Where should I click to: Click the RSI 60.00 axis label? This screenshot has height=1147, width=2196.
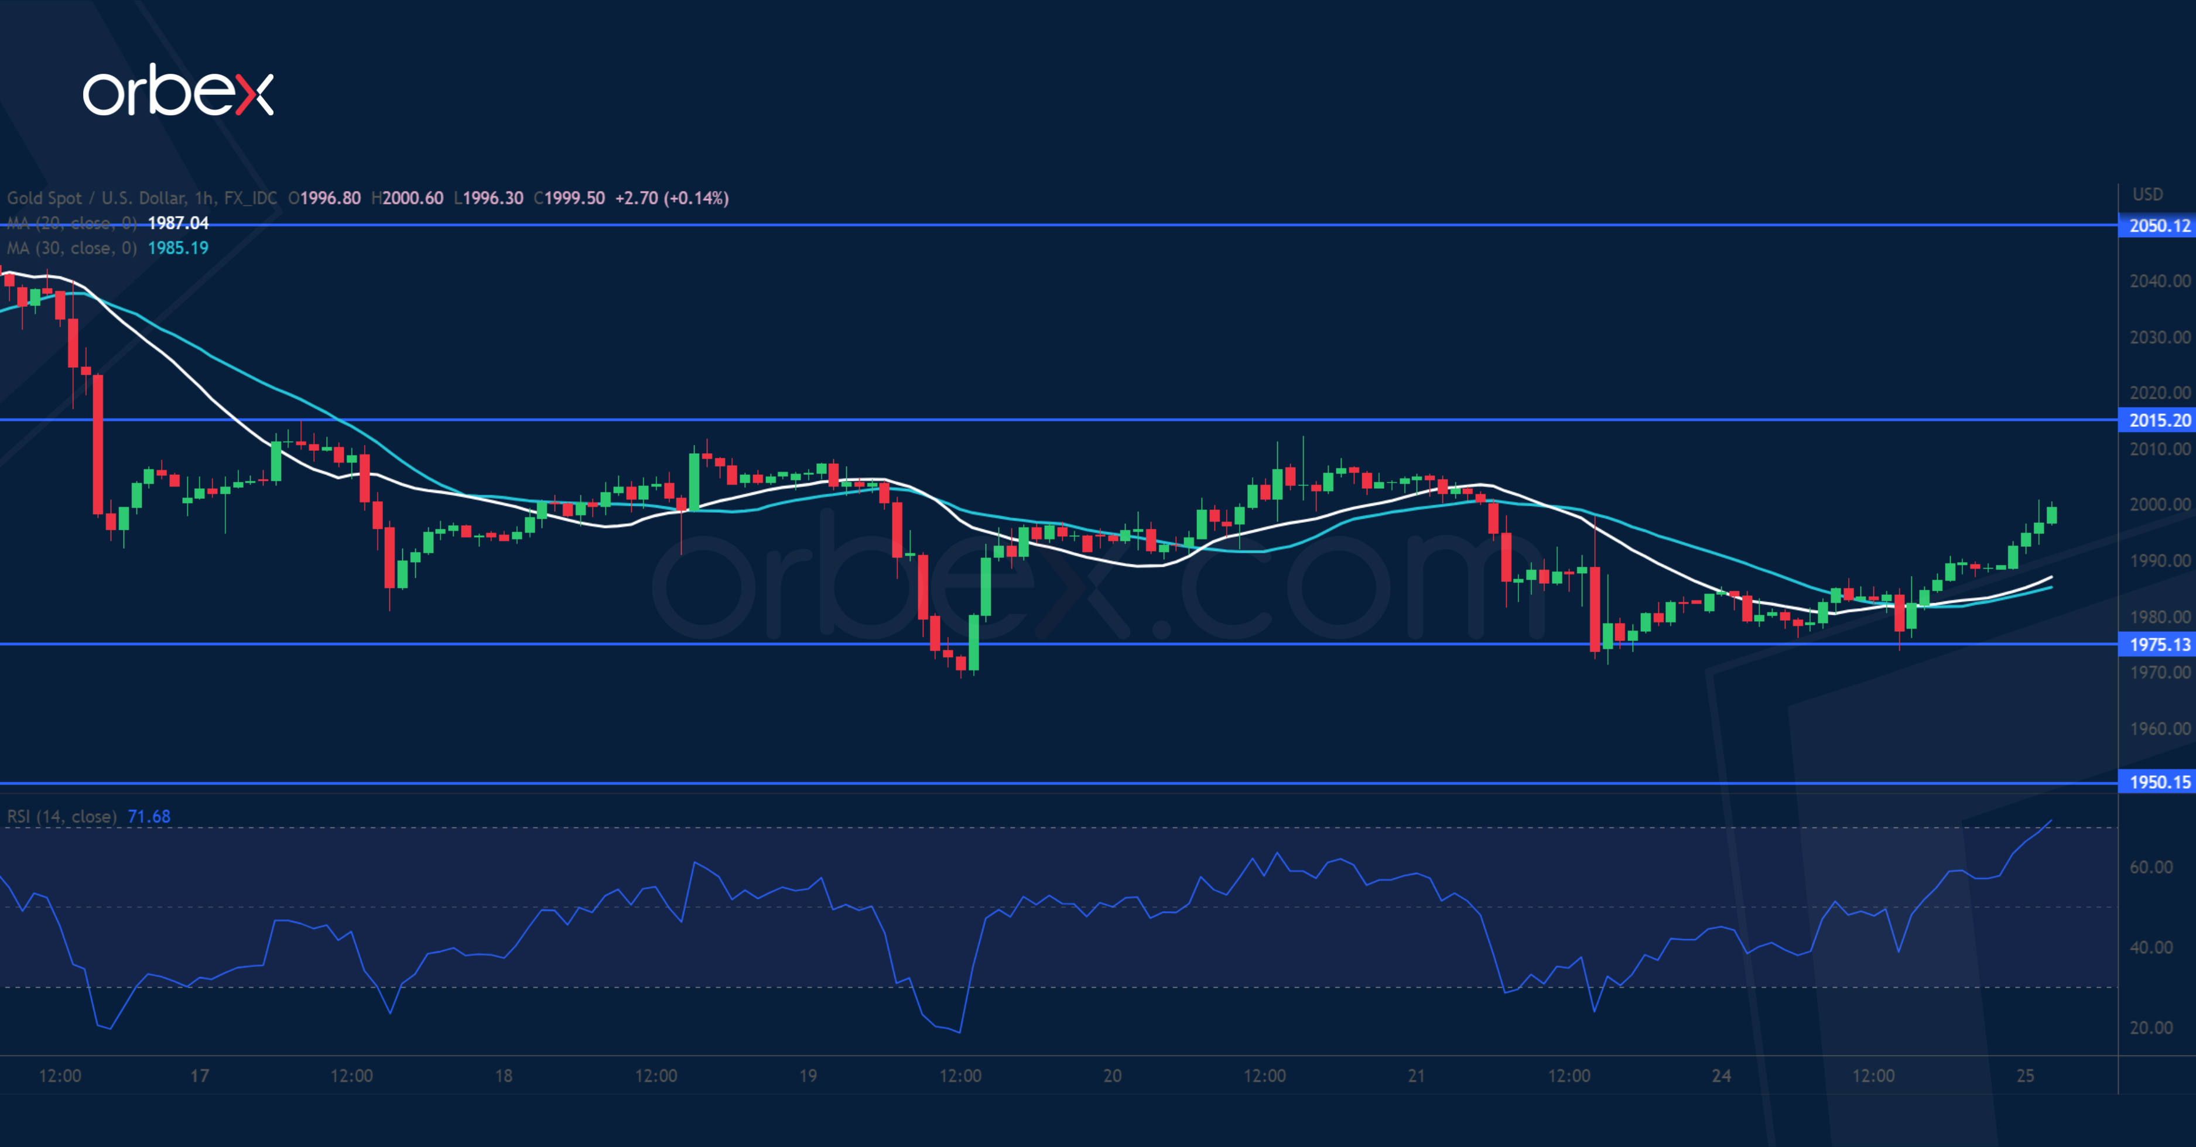click(x=2151, y=868)
